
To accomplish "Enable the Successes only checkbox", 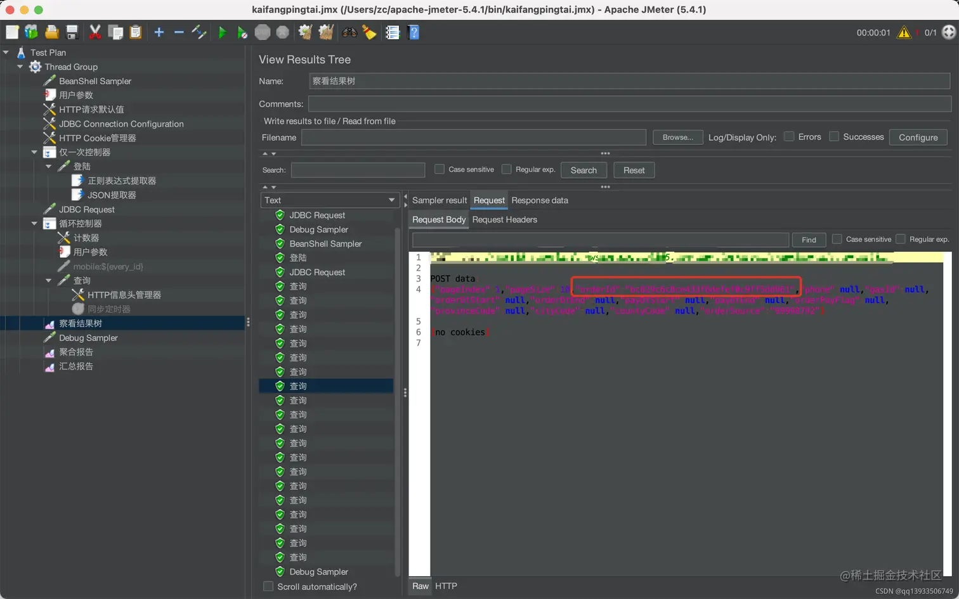I will [834, 136].
